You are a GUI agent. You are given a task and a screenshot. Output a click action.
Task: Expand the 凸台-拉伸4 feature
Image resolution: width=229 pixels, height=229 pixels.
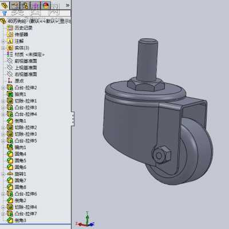pyautogui.click(x=3, y=114)
